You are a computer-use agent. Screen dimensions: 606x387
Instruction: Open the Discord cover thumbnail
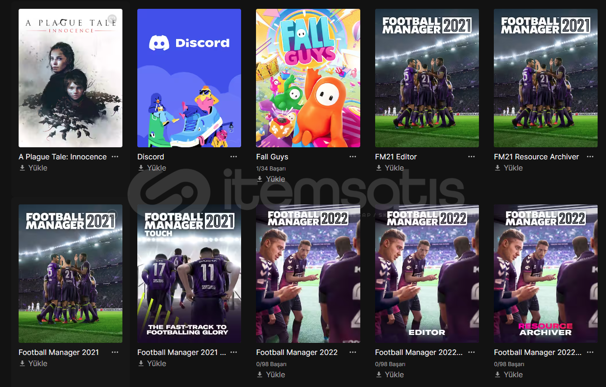(x=189, y=78)
